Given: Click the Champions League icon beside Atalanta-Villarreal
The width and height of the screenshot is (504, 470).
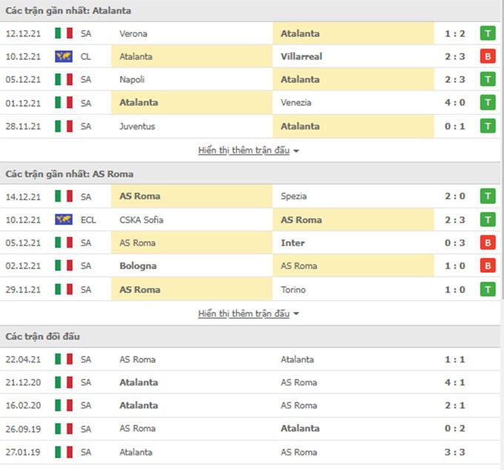Looking at the screenshot, I should (x=64, y=56).
